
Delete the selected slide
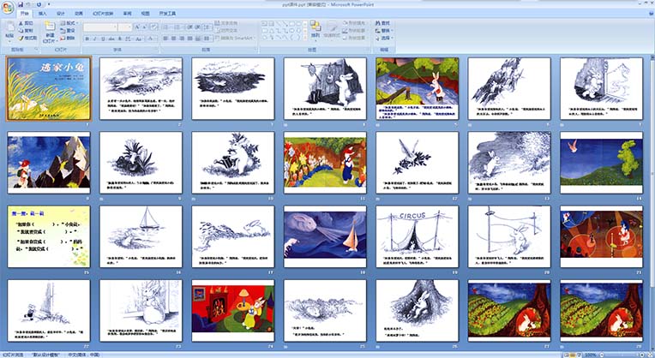click(x=68, y=38)
